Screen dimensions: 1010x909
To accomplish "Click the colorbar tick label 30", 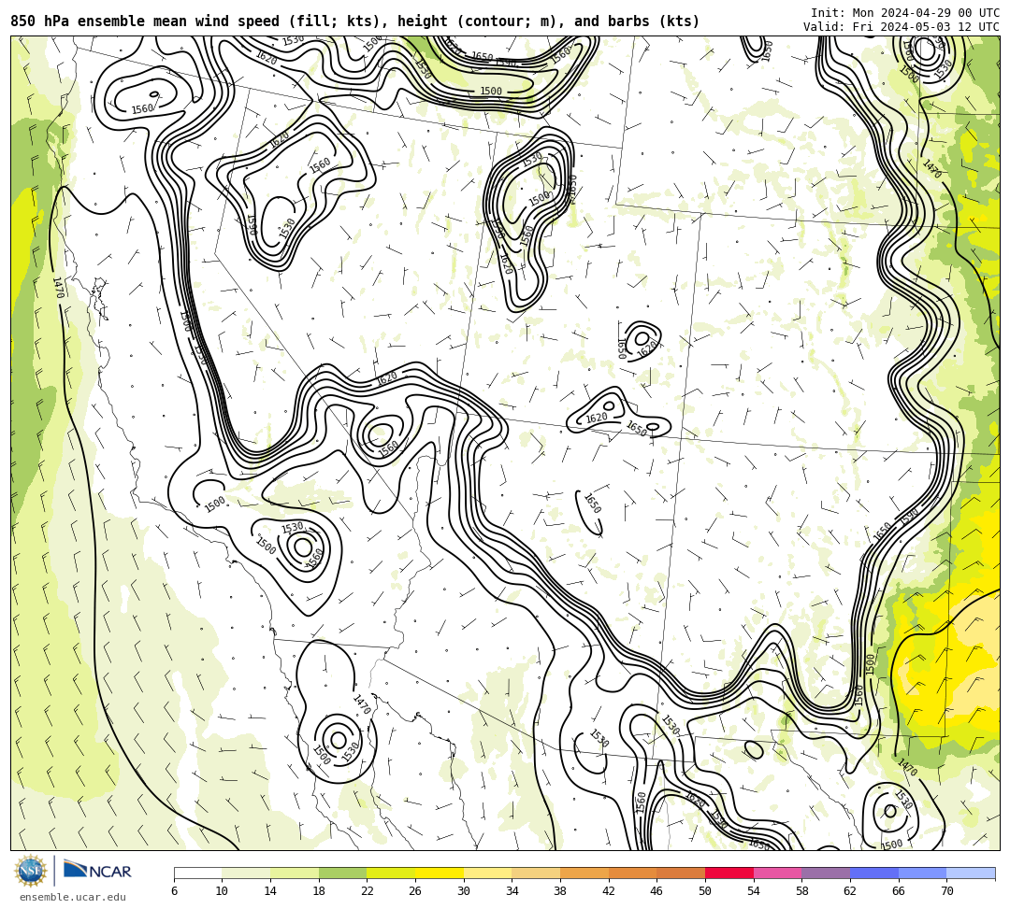I will tap(464, 891).
